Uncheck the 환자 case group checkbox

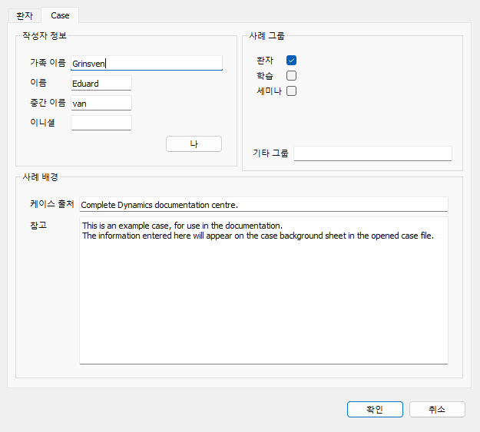291,61
